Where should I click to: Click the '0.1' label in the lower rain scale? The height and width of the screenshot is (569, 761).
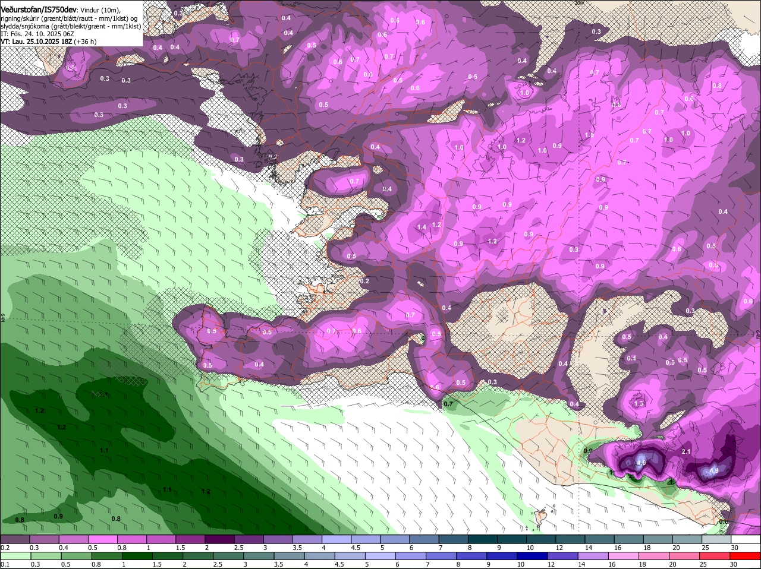pyautogui.click(x=5, y=564)
